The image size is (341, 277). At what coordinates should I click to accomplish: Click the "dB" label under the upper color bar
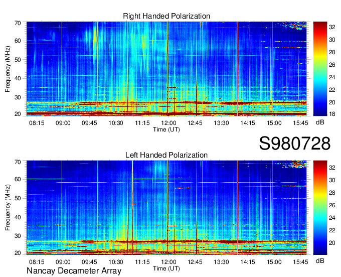tap(320, 122)
